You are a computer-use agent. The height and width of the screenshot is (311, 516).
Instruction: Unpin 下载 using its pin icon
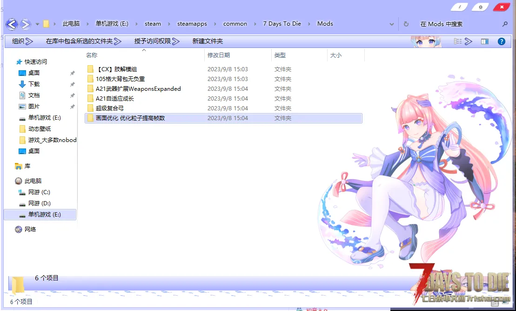[x=73, y=84]
